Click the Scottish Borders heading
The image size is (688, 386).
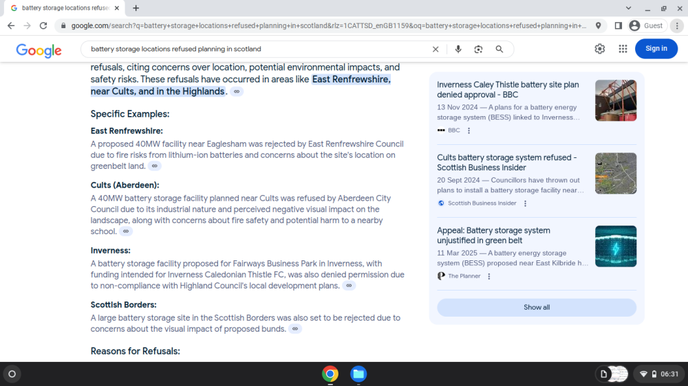(124, 305)
